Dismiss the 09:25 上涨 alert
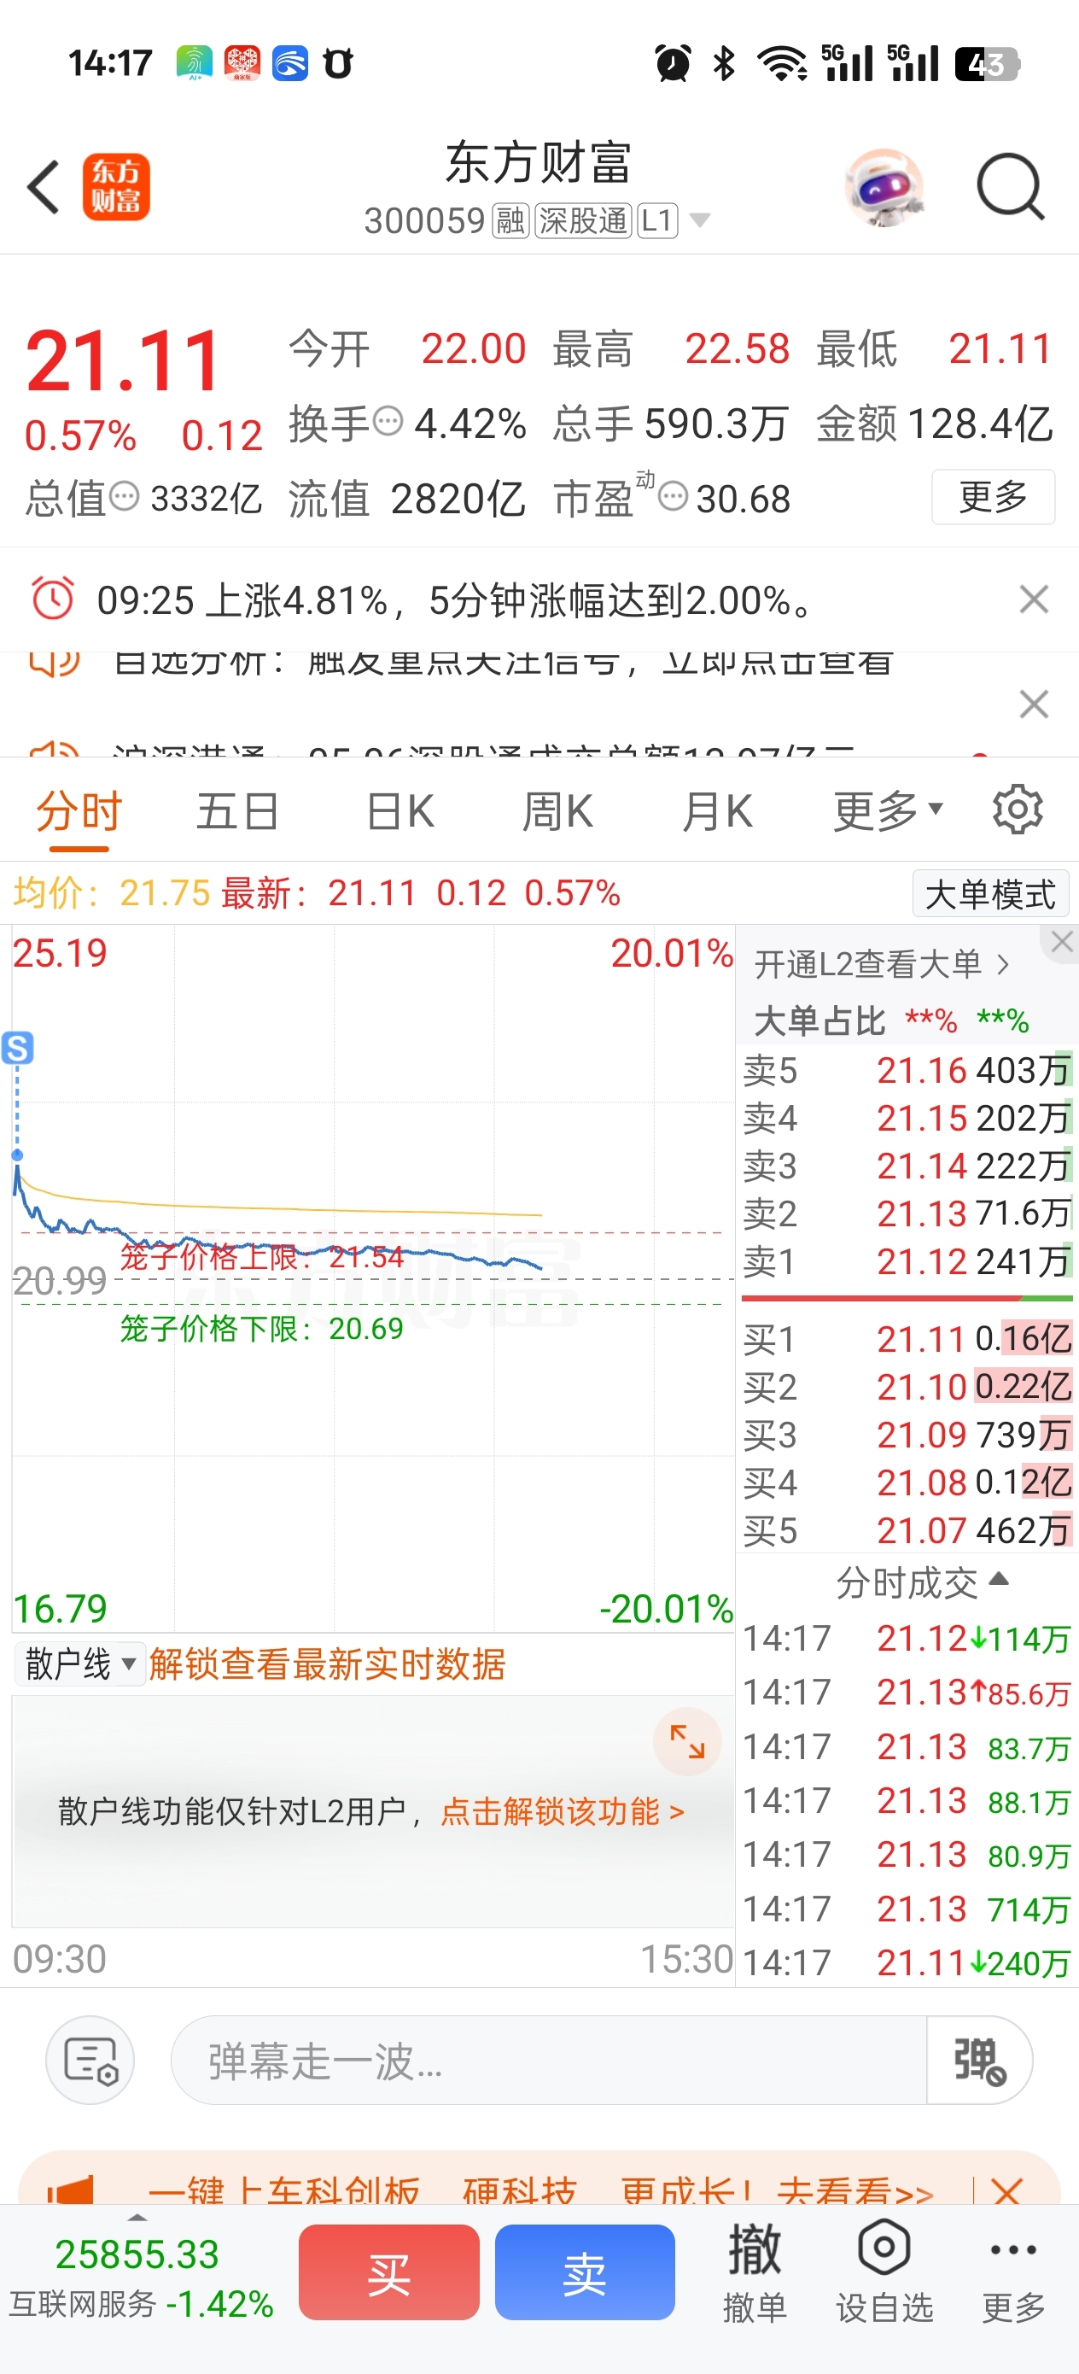 pos(1034,600)
